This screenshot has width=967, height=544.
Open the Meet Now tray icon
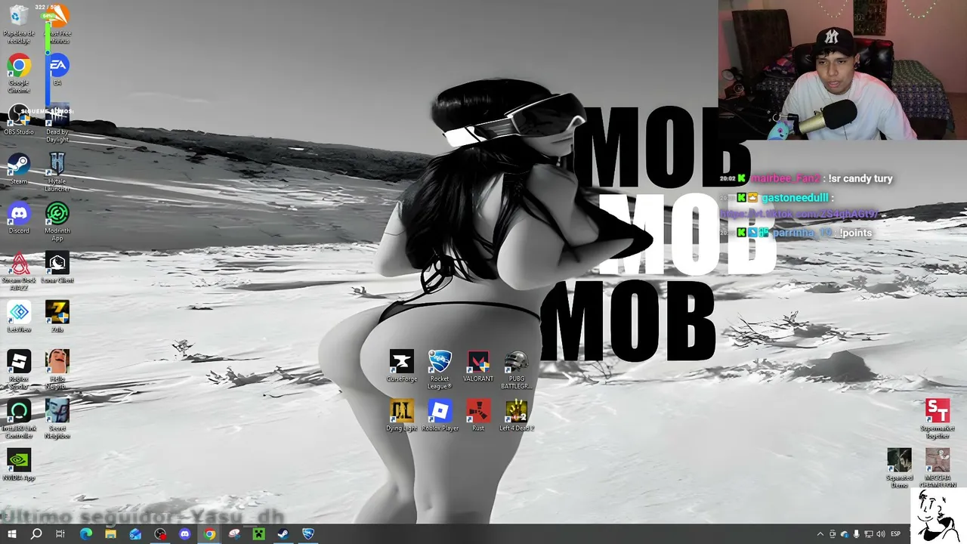click(x=833, y=534)
